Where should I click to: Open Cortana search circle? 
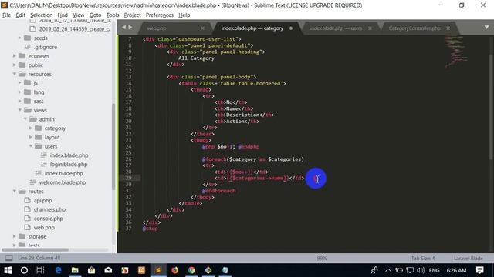pyautogui.click(x=24, y=270)
